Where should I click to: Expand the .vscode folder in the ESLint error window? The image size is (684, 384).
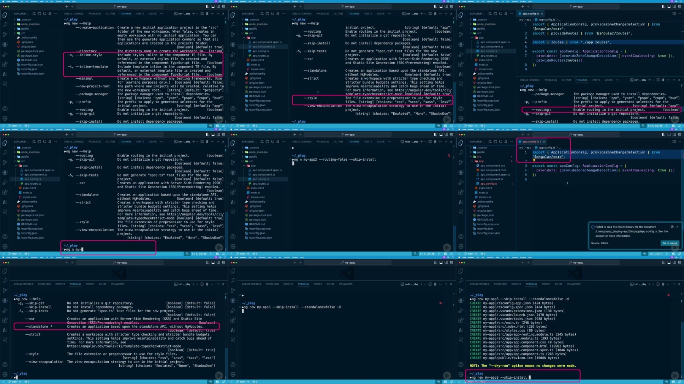[482, 147]
